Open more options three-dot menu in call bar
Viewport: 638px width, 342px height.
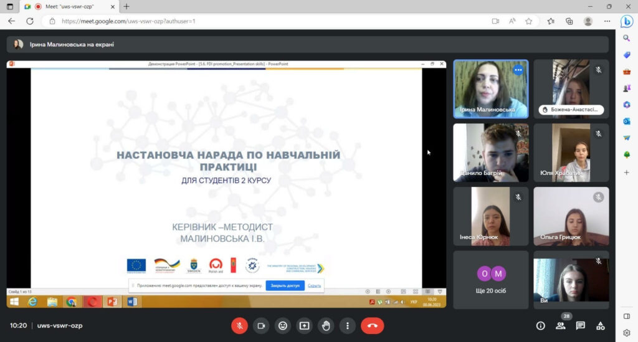[x=347, y=325]
